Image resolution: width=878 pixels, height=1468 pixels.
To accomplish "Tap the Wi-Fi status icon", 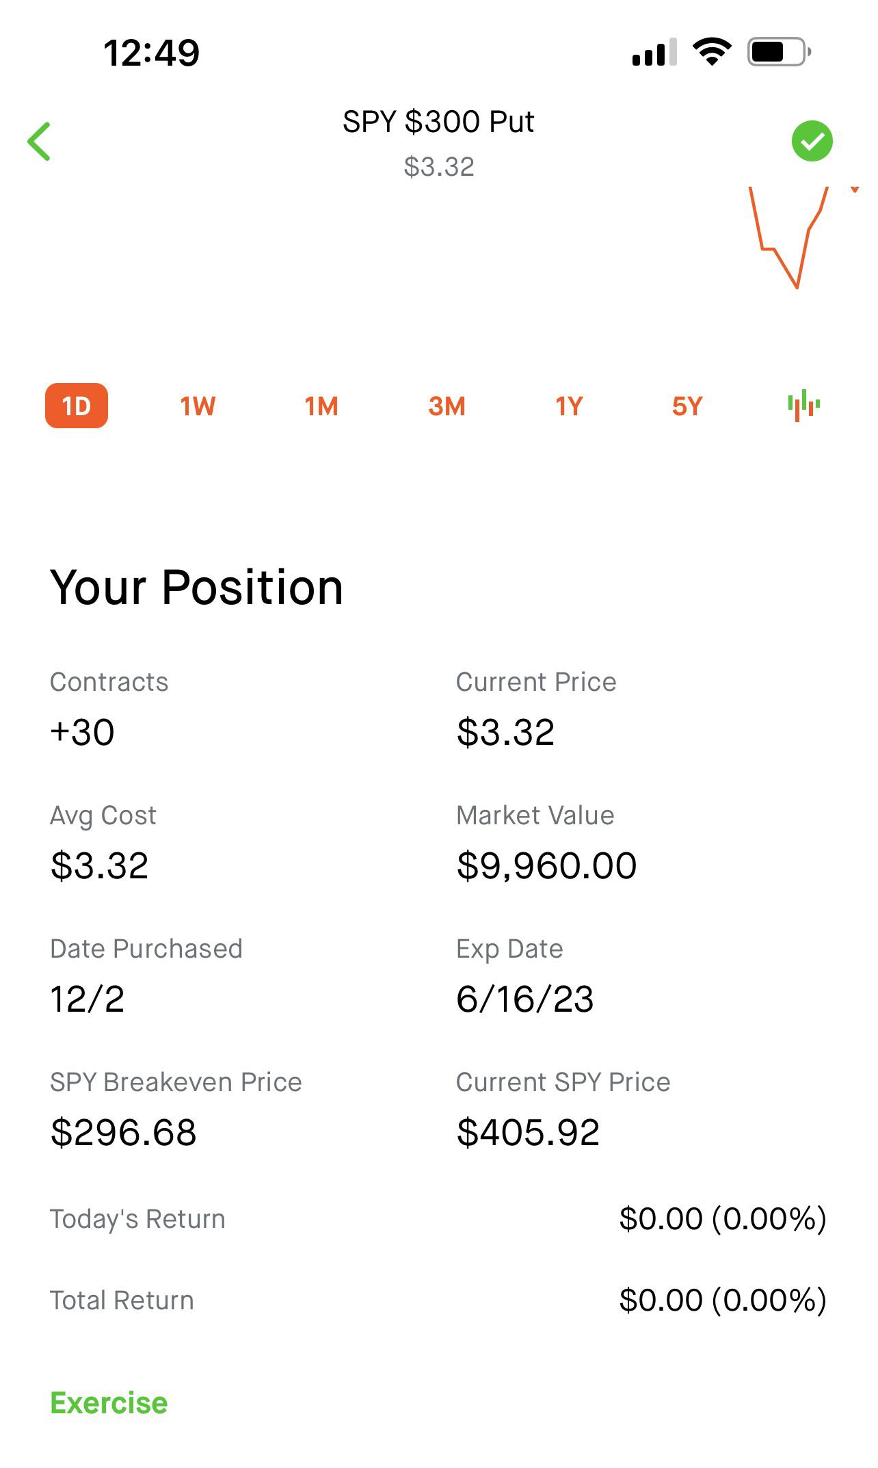I will click(712, 52).
